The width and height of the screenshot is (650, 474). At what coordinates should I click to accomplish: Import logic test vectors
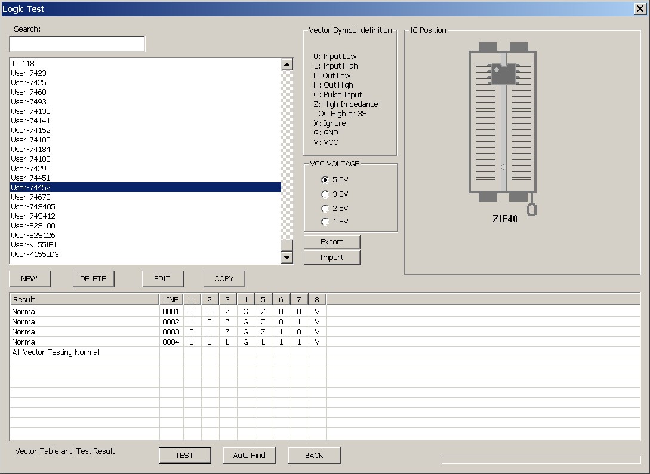coord(332,258)
